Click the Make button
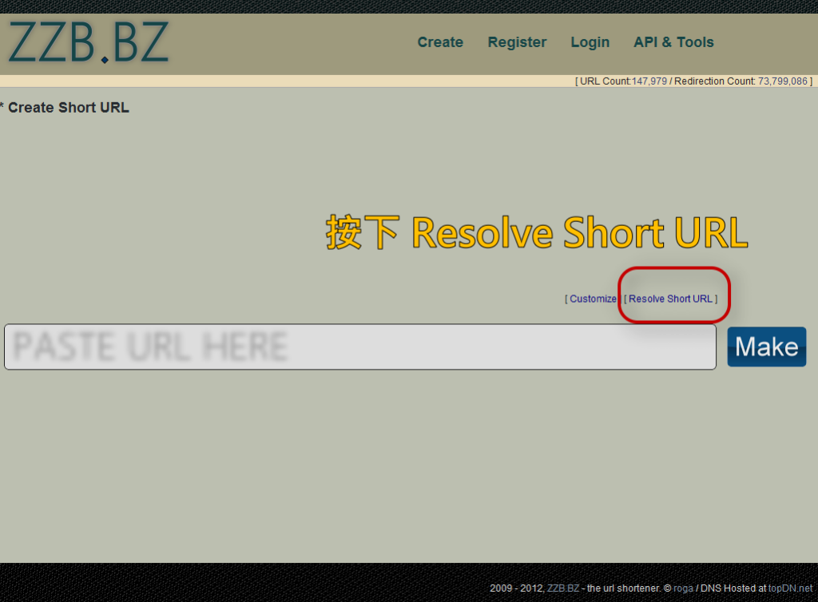This screenshot has height=602, width=818. 767,347
